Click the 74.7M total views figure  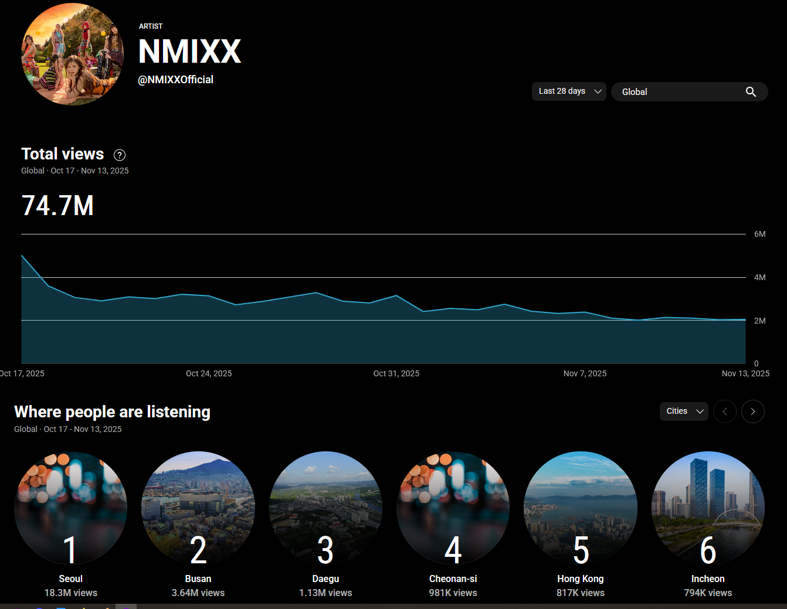click(x=57, y=206)
